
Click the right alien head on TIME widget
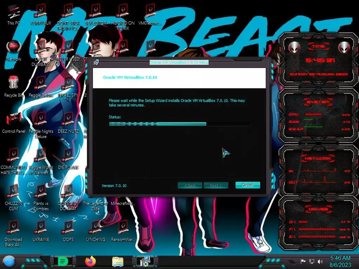[x=344, y=47]
